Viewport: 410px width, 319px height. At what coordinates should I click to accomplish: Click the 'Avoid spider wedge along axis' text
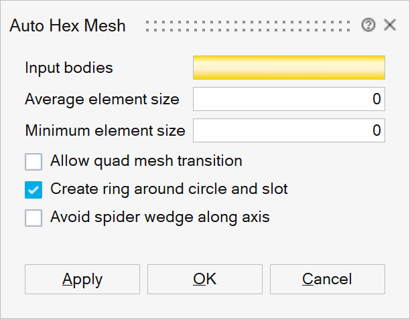159,217
